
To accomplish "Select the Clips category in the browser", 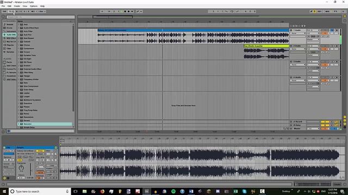I will click(x=10, y=48).
